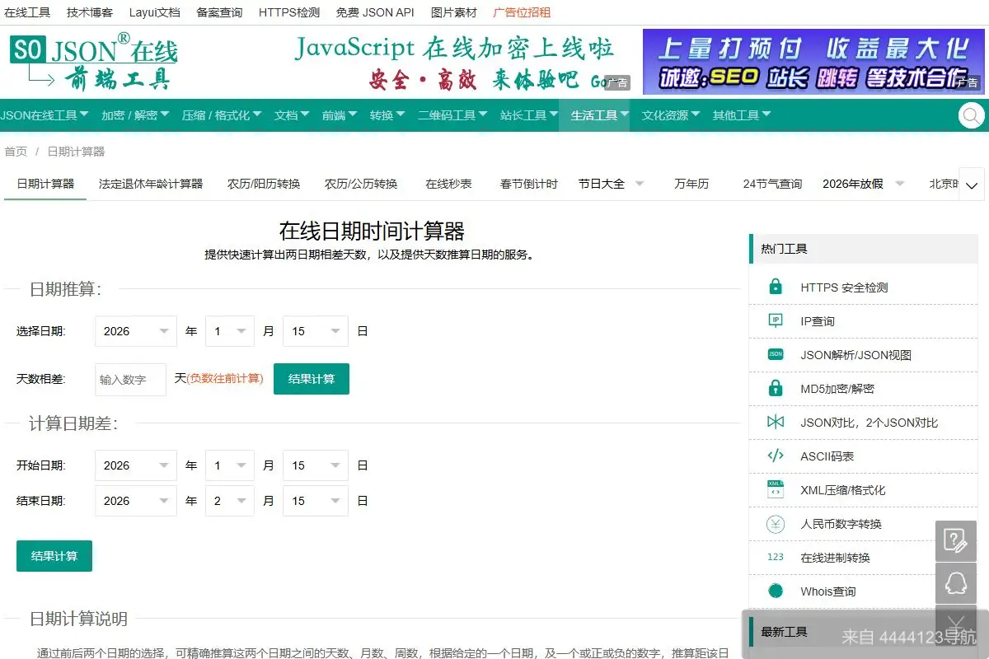The width and height of the screenshot is (989, 659).
Task: Expand the tab overflow chevron on the right
Action: (x=972, y=184)
